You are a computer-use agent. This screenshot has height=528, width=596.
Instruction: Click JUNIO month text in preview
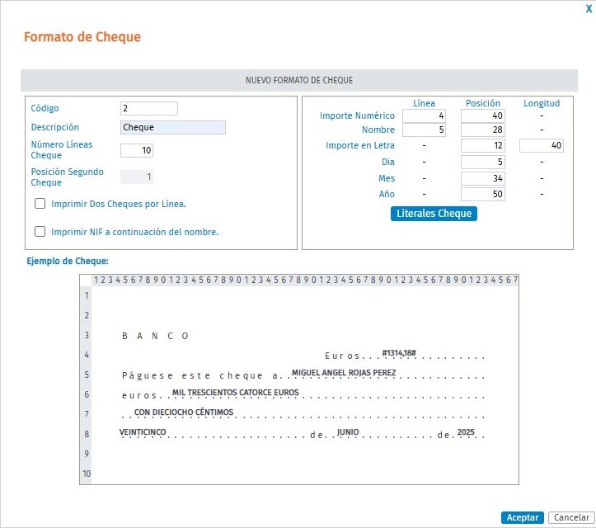pos(348,432)
